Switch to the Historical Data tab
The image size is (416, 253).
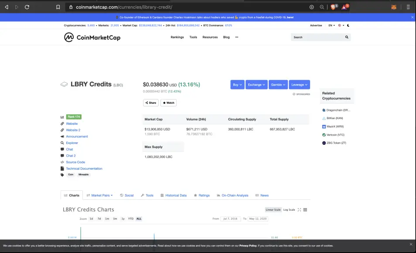coord(174,195)
